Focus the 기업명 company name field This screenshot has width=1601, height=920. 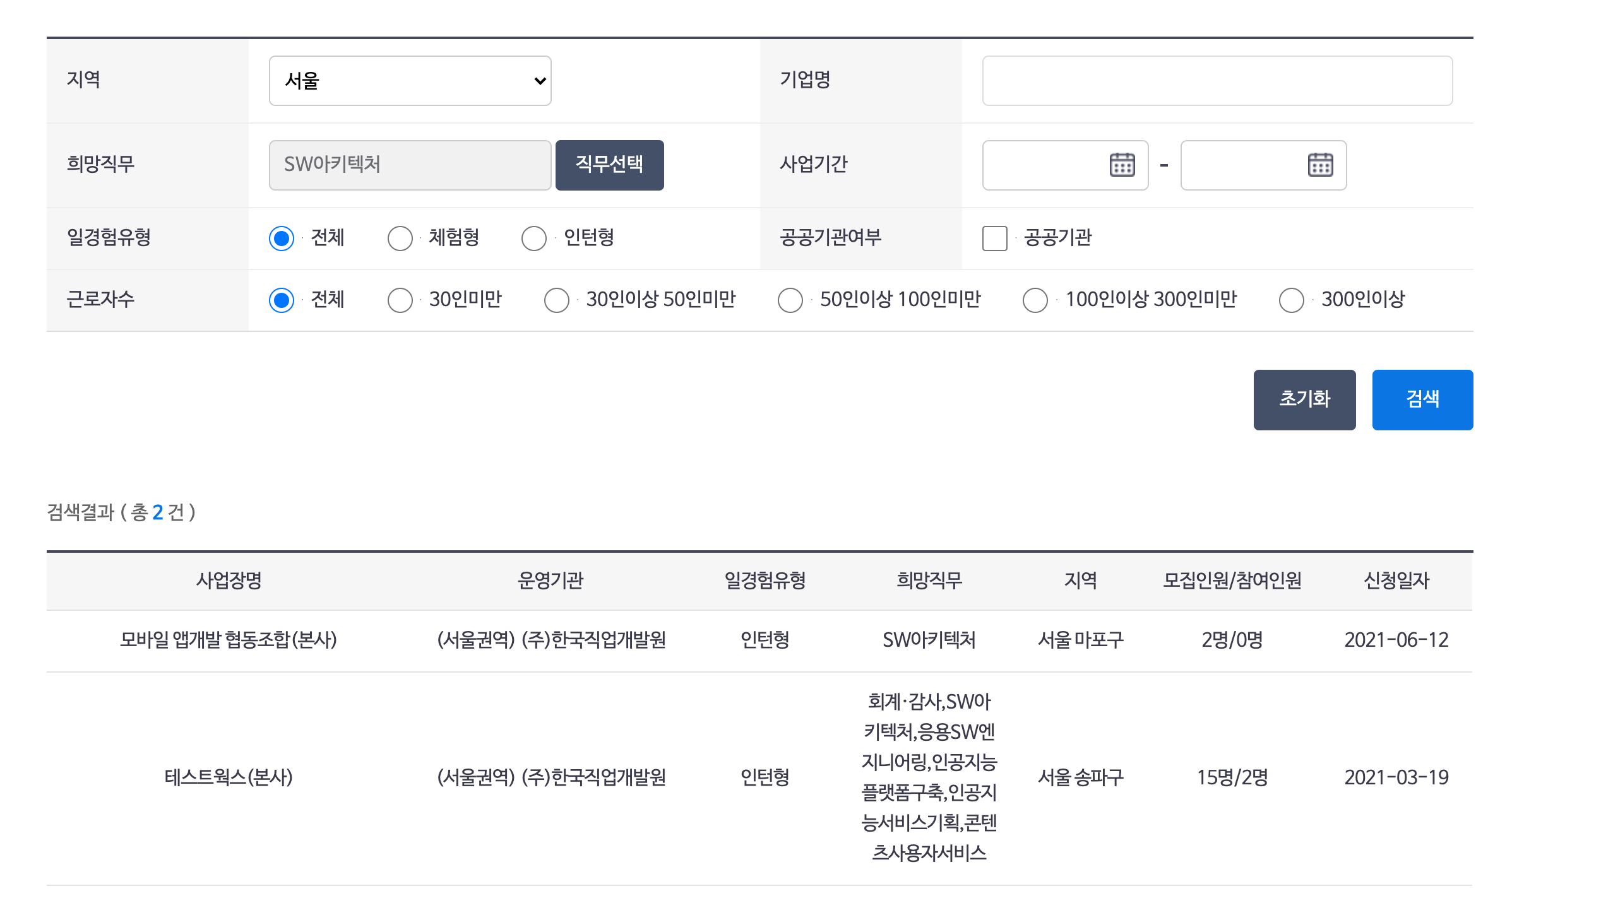coord(1217,81)
